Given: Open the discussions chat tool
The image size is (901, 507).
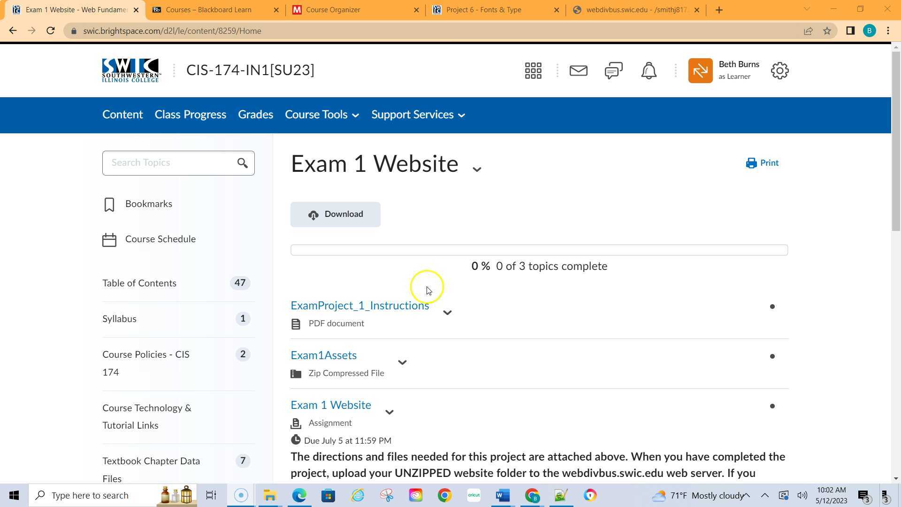Looking at the screenshot, I should point(613,70).
